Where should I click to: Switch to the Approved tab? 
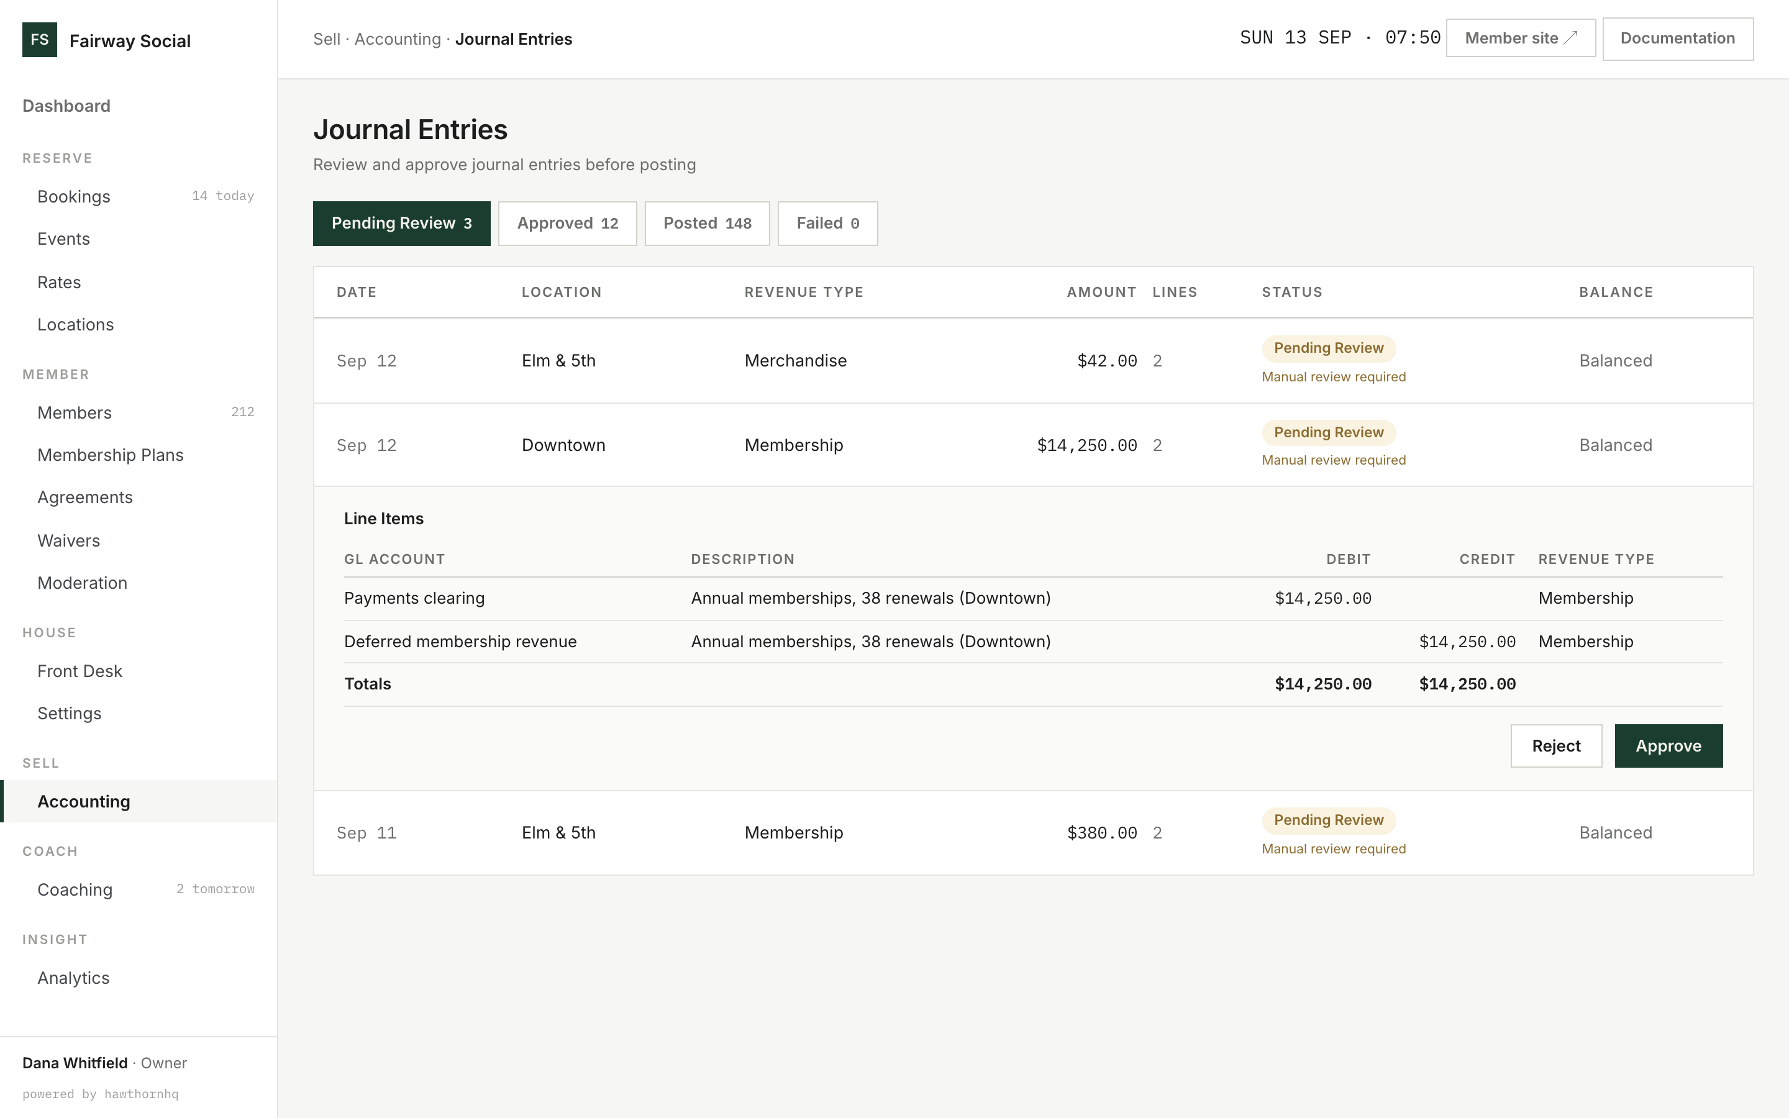coord(567,224)
